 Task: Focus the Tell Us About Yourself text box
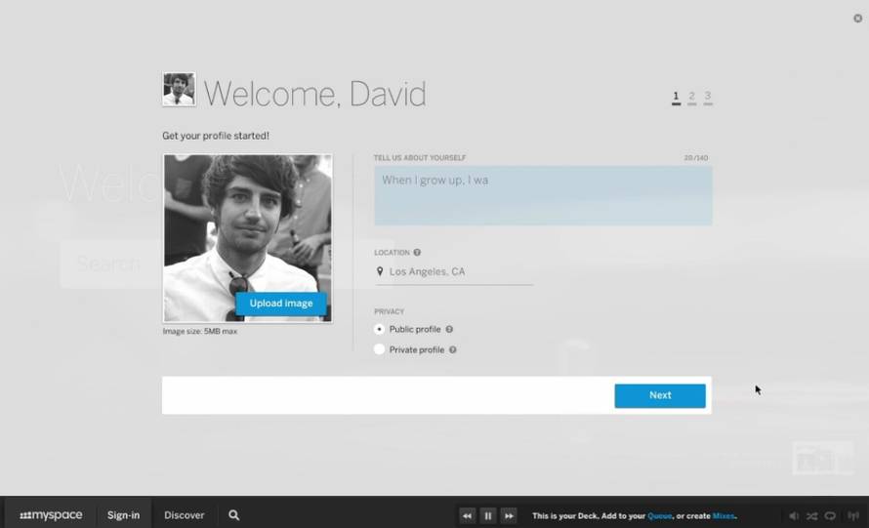coord(543,195)
